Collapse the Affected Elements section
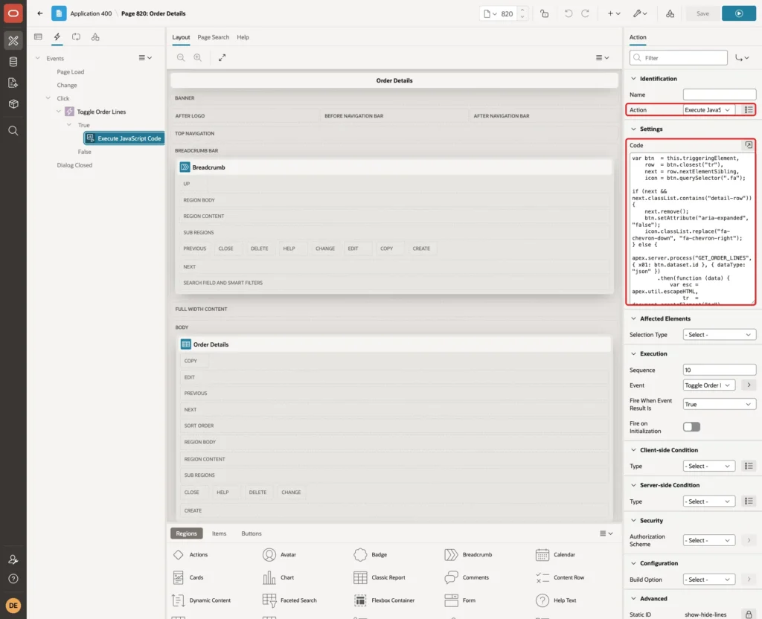Image resolution: width=762 pixels, height=619 pixels. (x=633, y=318)
